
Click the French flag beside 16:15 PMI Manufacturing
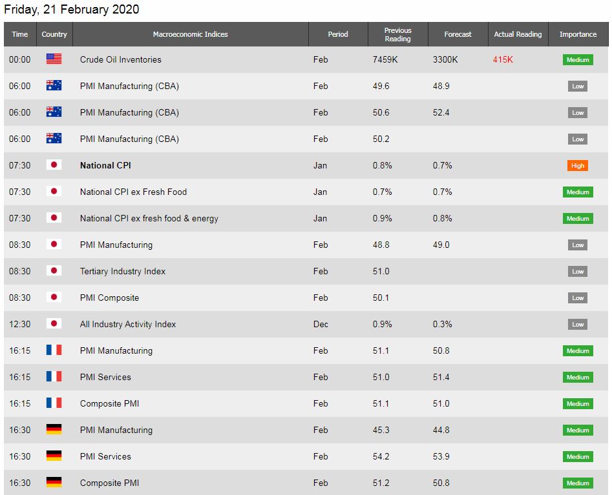point(54,350)
